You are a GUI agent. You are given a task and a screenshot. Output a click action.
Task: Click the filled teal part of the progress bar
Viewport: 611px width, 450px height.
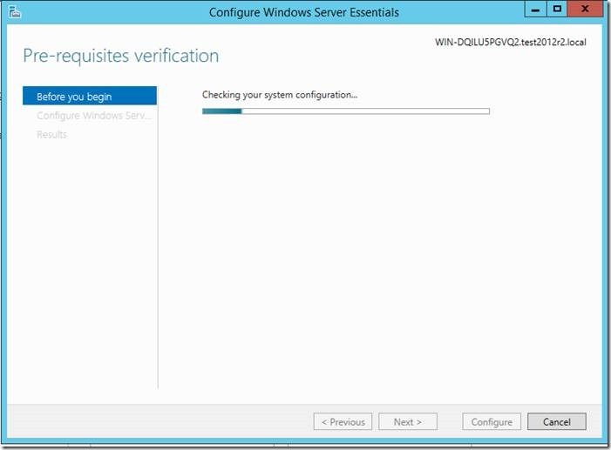click(x=221, y=111)
